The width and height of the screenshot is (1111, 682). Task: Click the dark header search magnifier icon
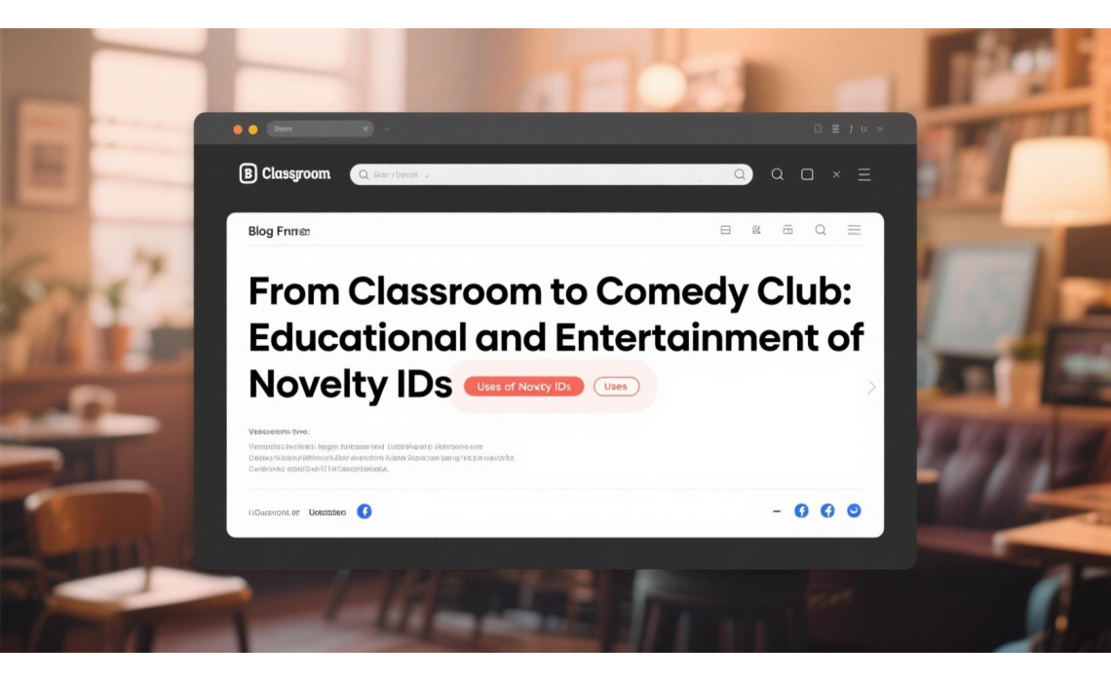[778, 174]
